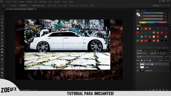Select the Dodge tool
Viewport: 171px width, 96px height.
(2, 56)
